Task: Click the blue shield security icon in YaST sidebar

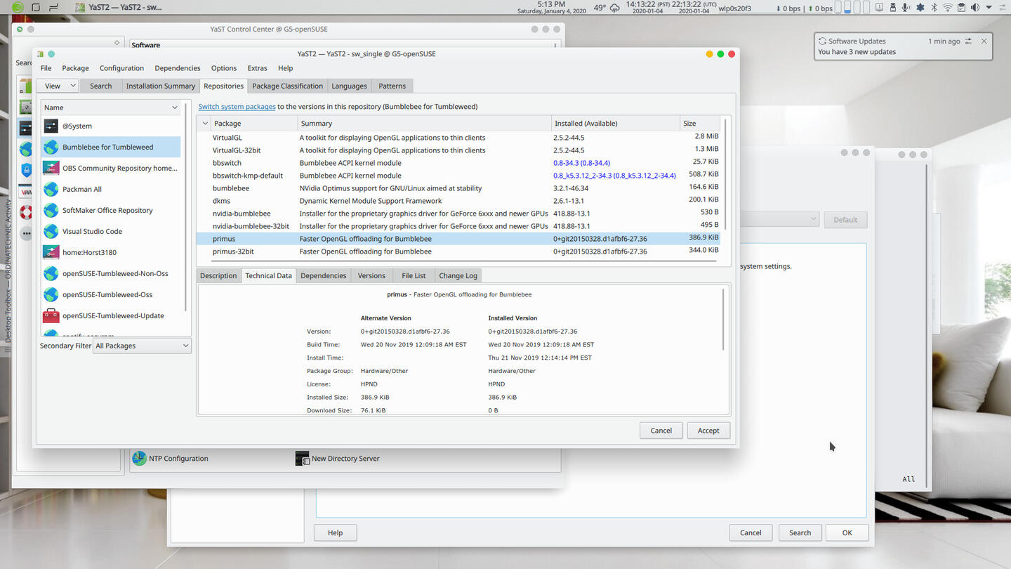Action: [26, 170]
